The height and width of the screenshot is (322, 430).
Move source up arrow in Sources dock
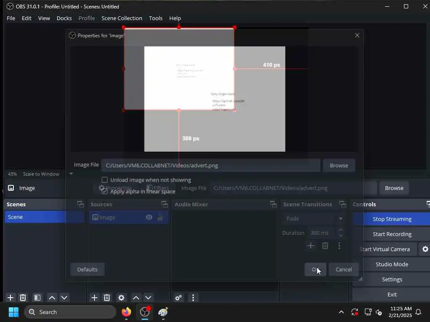click(x=136, y=297)
